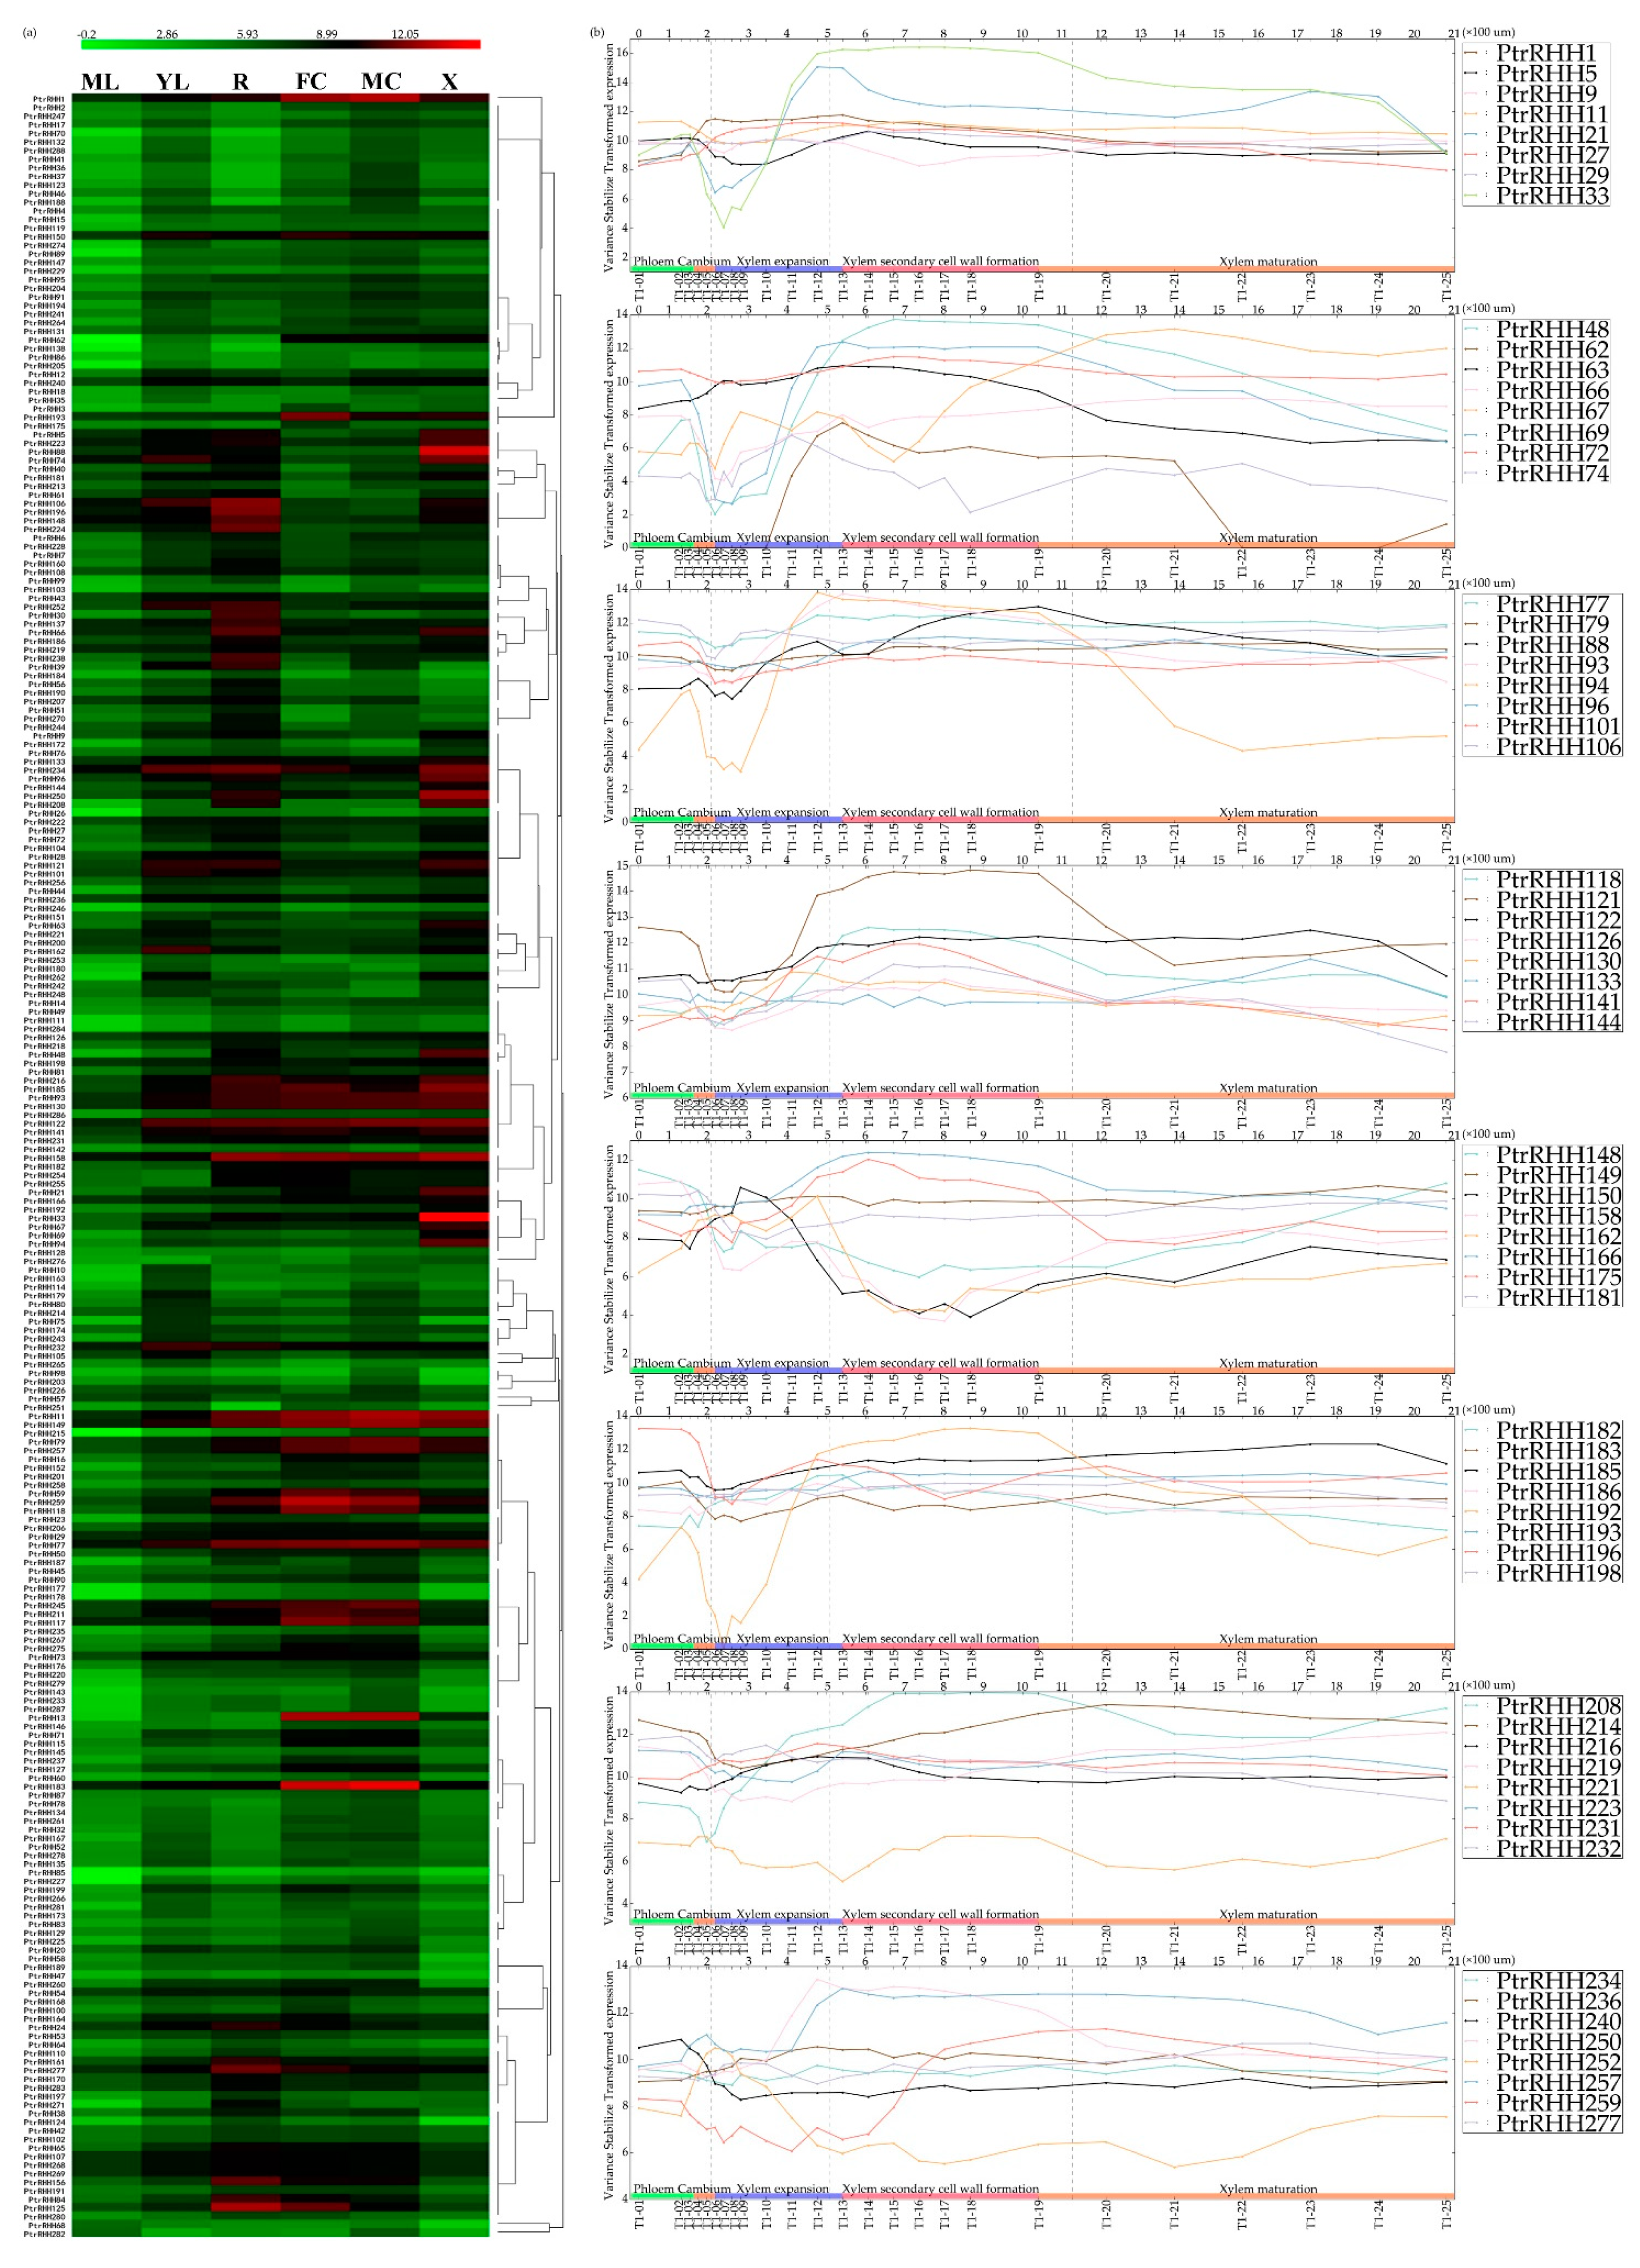Click the PtrRHH121 legend entry
The height and width of the screenshot is (2268, 1640).
pyautogui.click(x=1558, y=900)
